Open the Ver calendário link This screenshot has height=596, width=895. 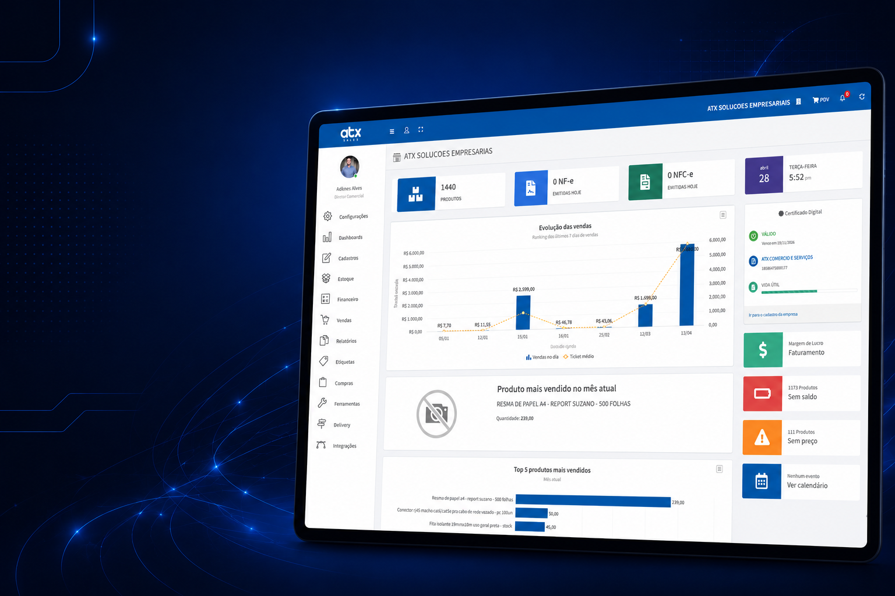(807, 485)
